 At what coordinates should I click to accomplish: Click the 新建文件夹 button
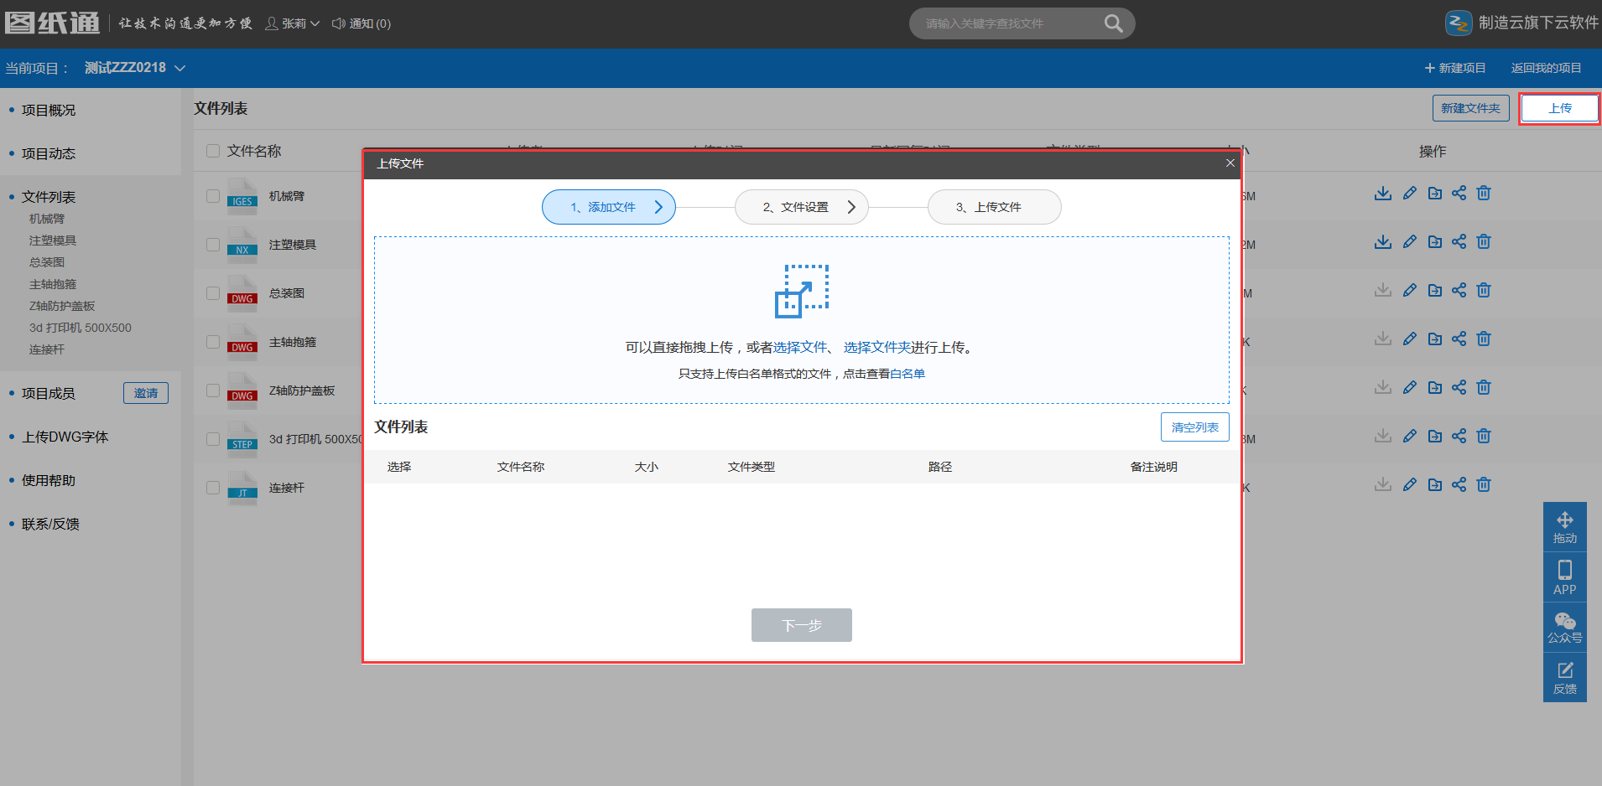coord(1471,108)
